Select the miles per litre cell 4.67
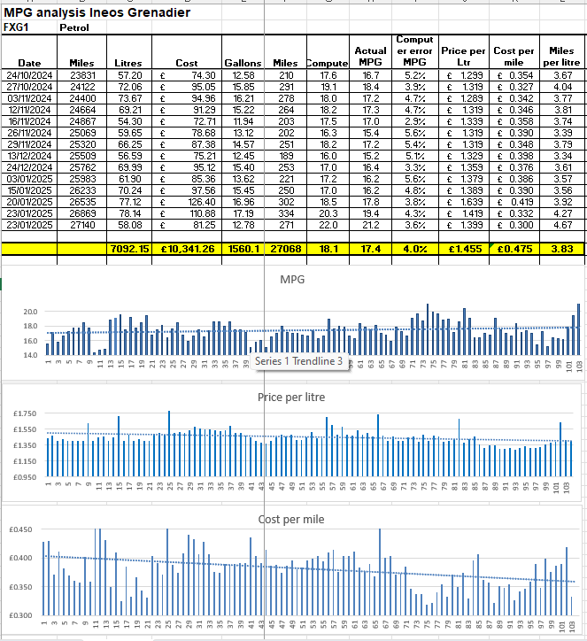 coord(562,225)
